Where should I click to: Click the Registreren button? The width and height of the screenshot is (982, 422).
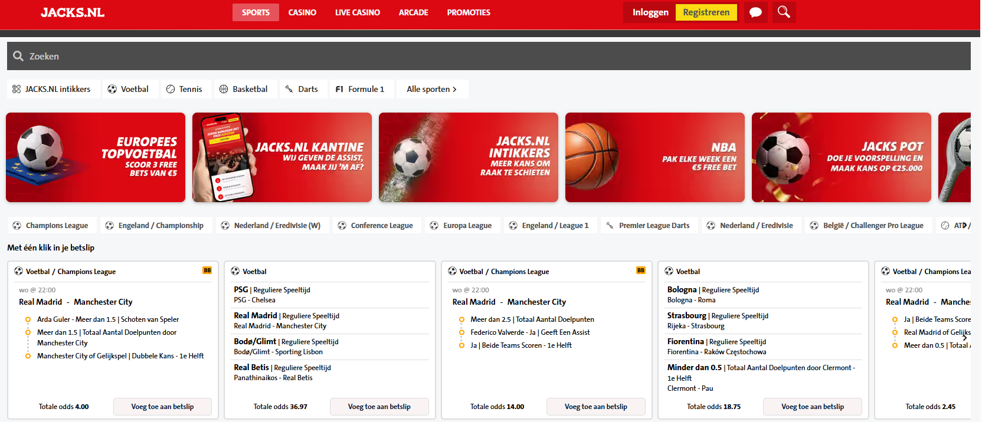click(x=706, y=12)
